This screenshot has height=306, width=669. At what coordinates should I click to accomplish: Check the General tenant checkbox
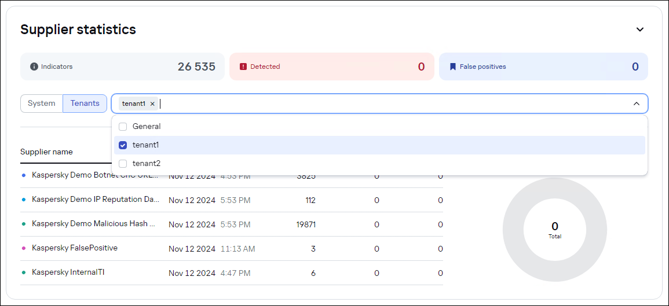point(123,127)
